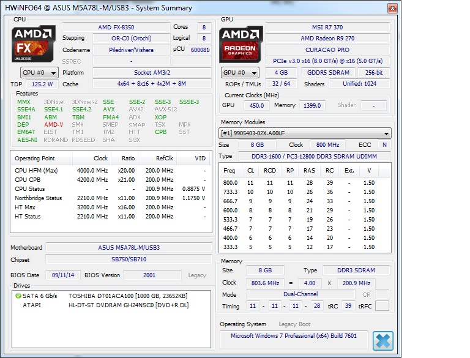This screenshot has width=470, height=358.
Task: Click the memory clock 803.6 MHz field
Action: 265,283
